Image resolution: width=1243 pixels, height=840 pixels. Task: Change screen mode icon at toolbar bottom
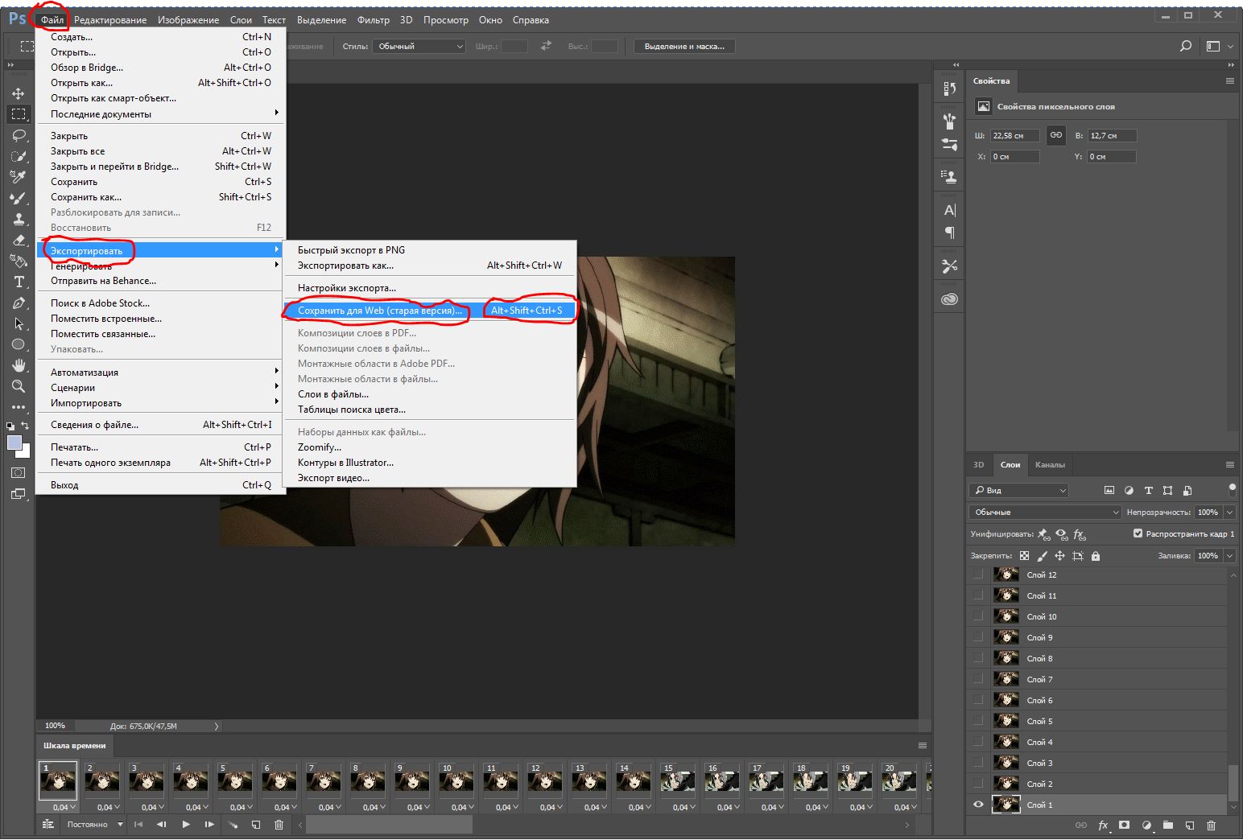[x=19, y=494]
